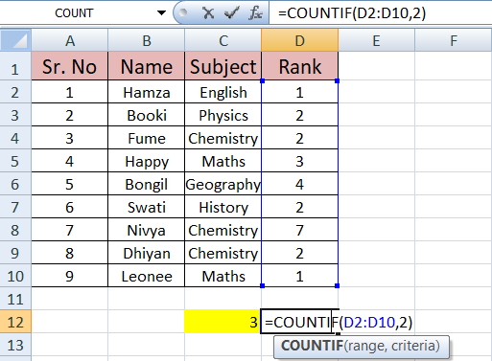Select row 6 header

15,184
